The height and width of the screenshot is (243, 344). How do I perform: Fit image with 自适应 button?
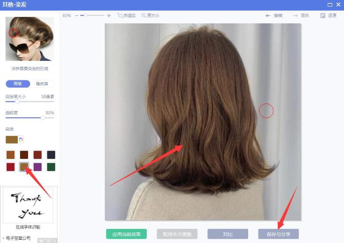[x=127, y=15]
